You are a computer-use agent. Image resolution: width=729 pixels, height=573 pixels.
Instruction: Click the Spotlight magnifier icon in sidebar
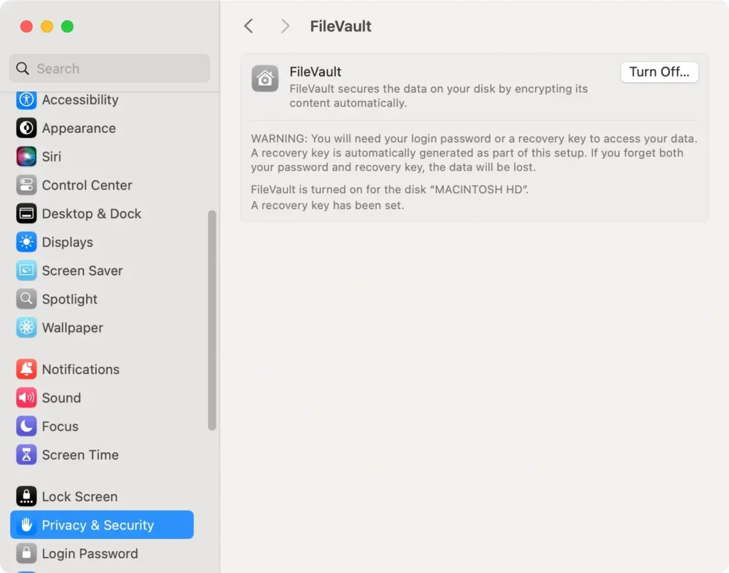tap(26, 299)
